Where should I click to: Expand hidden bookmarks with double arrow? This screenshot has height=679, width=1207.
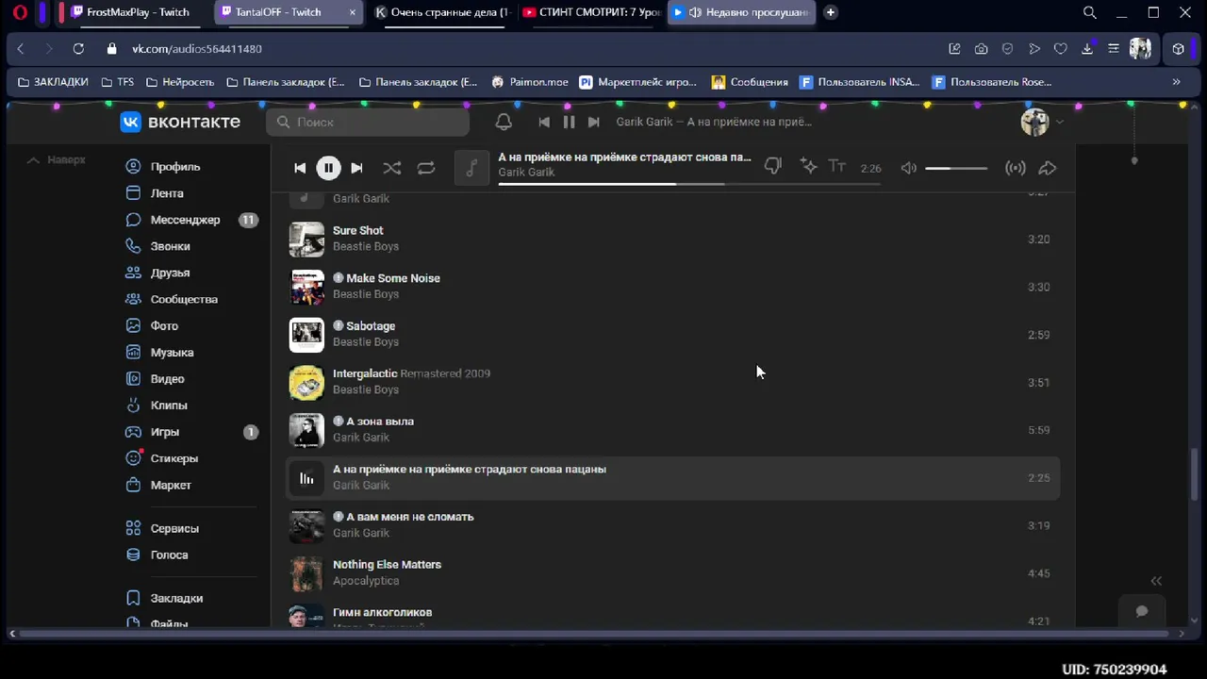point(1176,82)
